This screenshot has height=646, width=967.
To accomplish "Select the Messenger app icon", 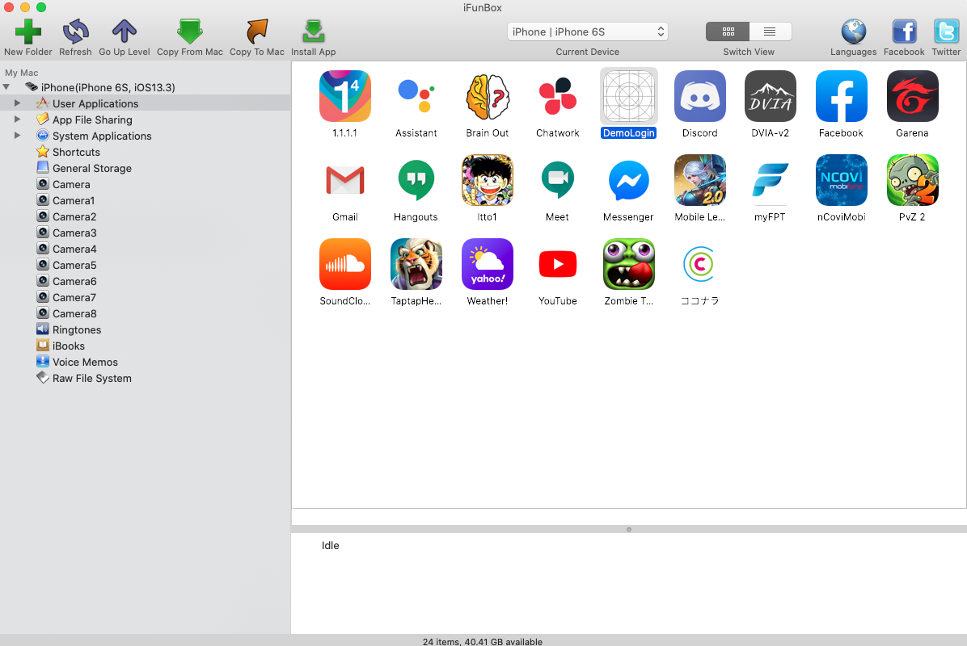I will [x=628, y=180].
